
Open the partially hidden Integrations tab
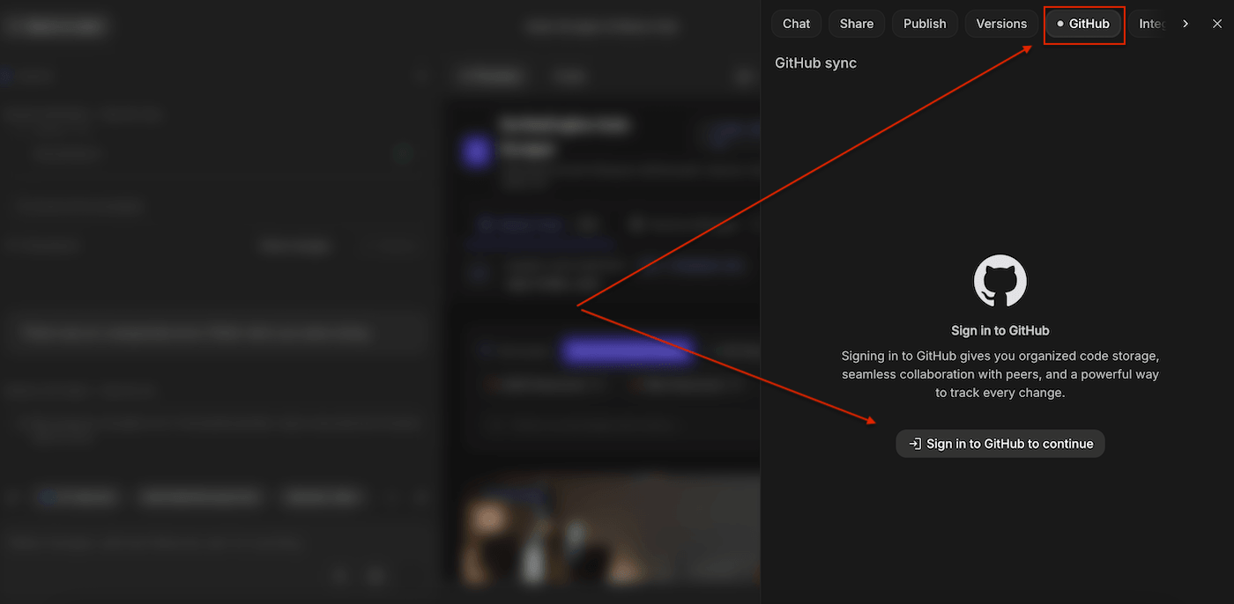pos(1149,24)
